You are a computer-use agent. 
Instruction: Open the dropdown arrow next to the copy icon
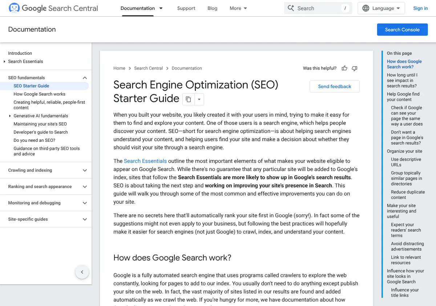coord(199,99)
